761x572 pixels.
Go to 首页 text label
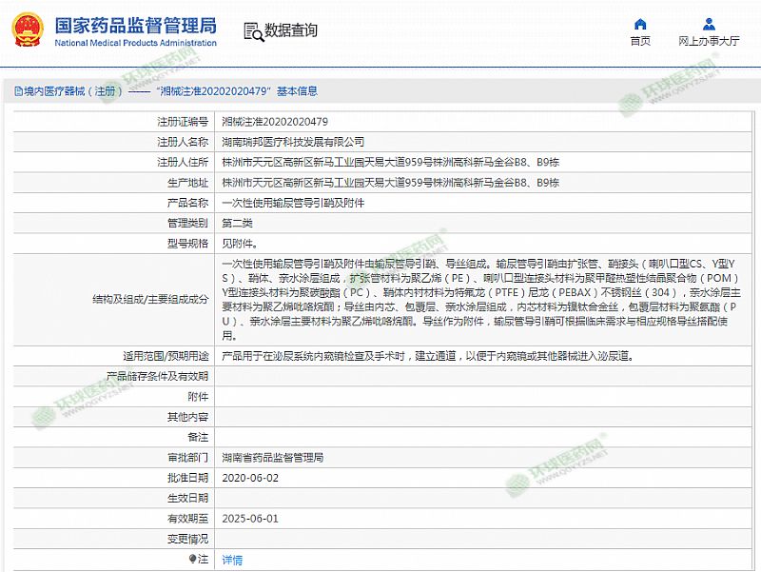640,41
